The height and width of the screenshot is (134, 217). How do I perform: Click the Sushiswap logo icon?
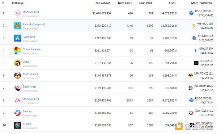18,88
